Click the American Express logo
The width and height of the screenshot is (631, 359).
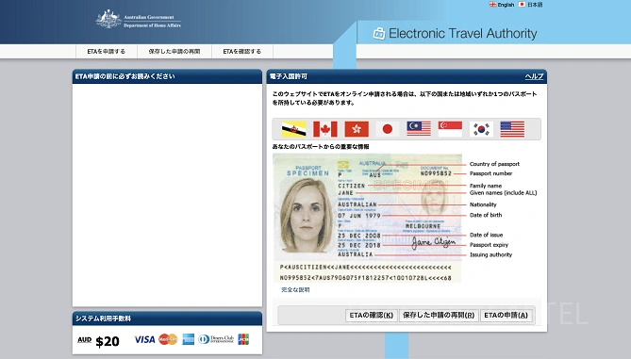tap(188, 339)
